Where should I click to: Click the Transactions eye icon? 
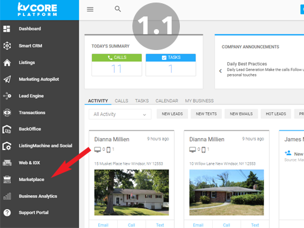tap(7, 113)
